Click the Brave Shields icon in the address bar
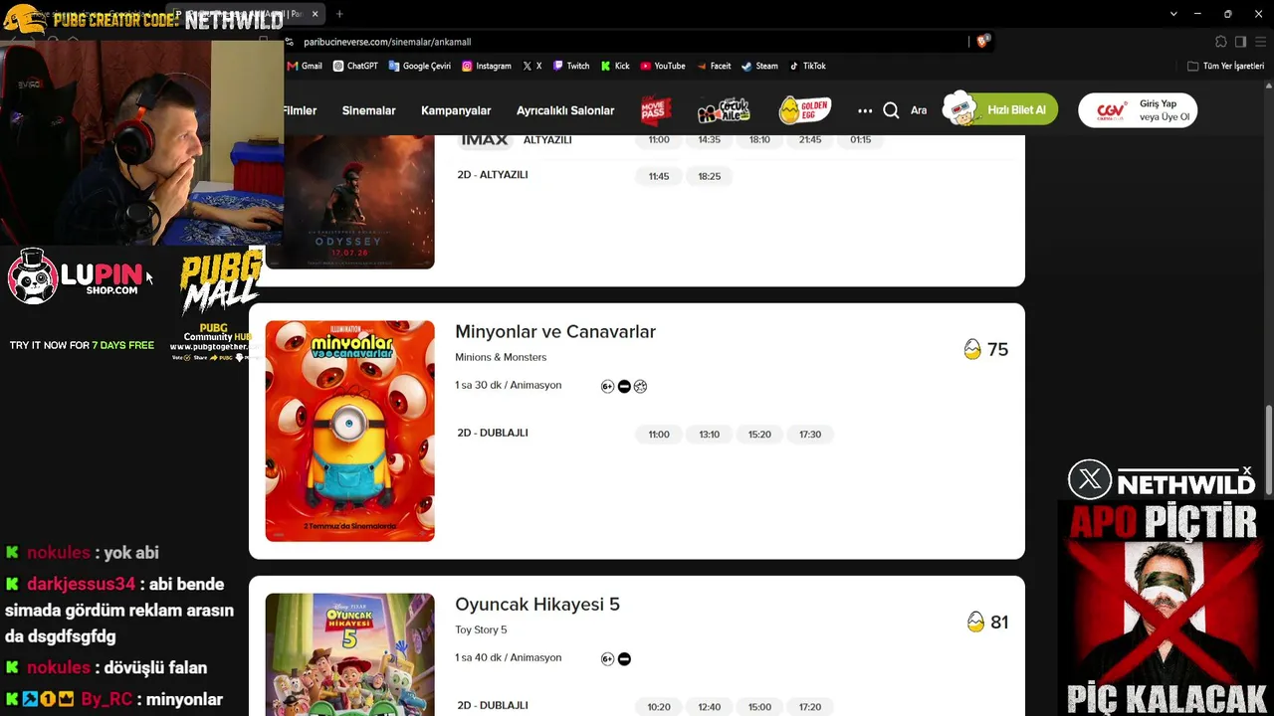Screen dimensions: 1274x716 [982, 42]
